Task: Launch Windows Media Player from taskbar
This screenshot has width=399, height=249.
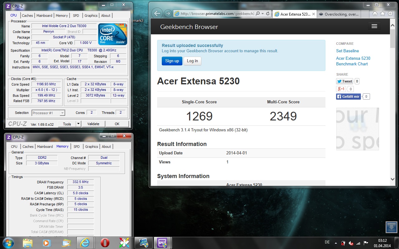Action: [47, 242]
